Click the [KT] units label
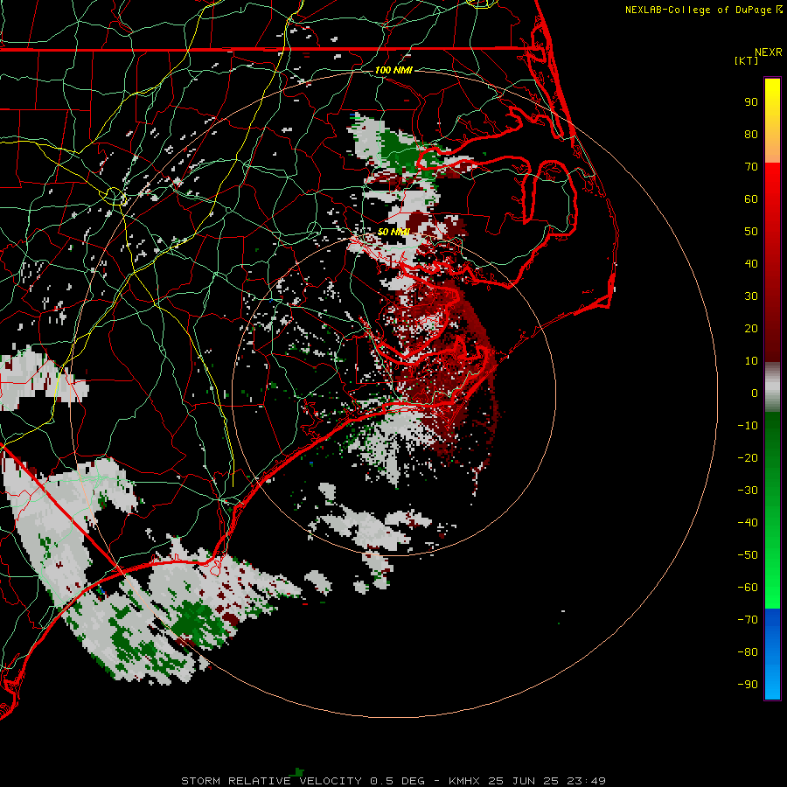 point(746,60)
